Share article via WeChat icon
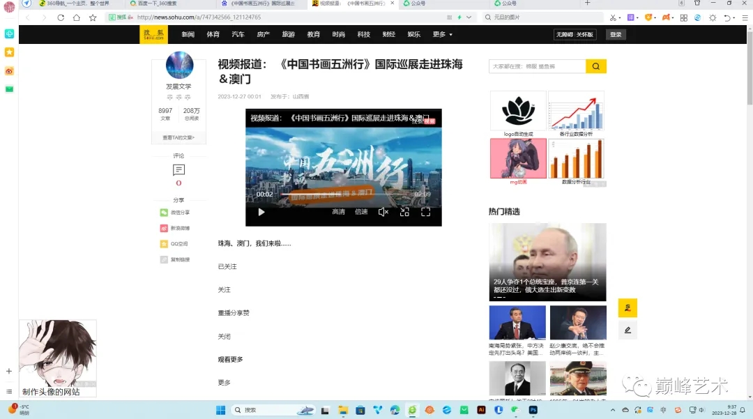Image resolution: width=753 pixels, height=419 pixels. 163,212
